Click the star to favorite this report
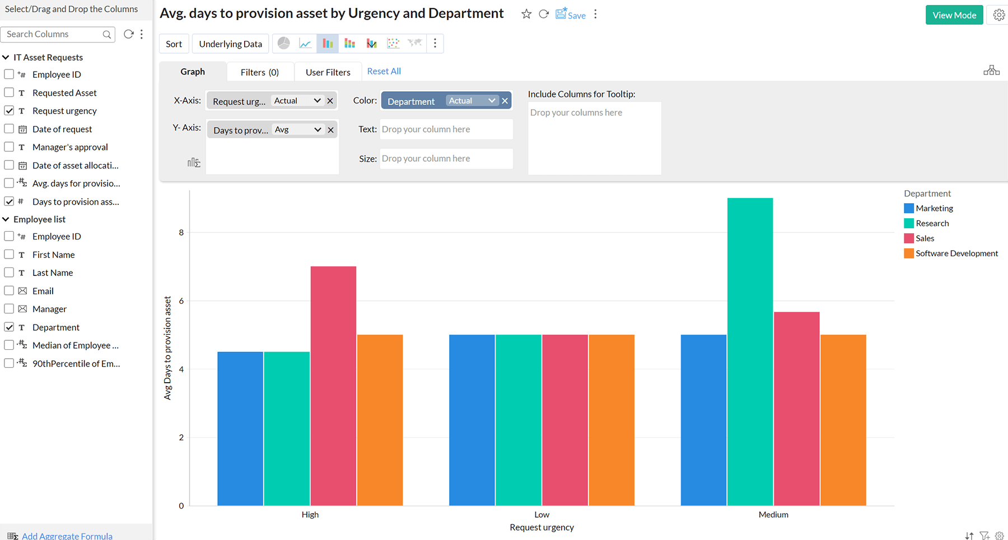Viewport: 1008px width, 540px height. pyautogui.click(x=526, y=14)
